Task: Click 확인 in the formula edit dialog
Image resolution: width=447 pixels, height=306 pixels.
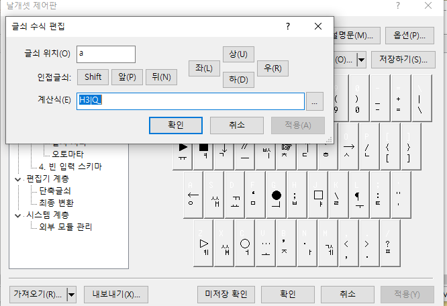Action: [x=176, y=125]
